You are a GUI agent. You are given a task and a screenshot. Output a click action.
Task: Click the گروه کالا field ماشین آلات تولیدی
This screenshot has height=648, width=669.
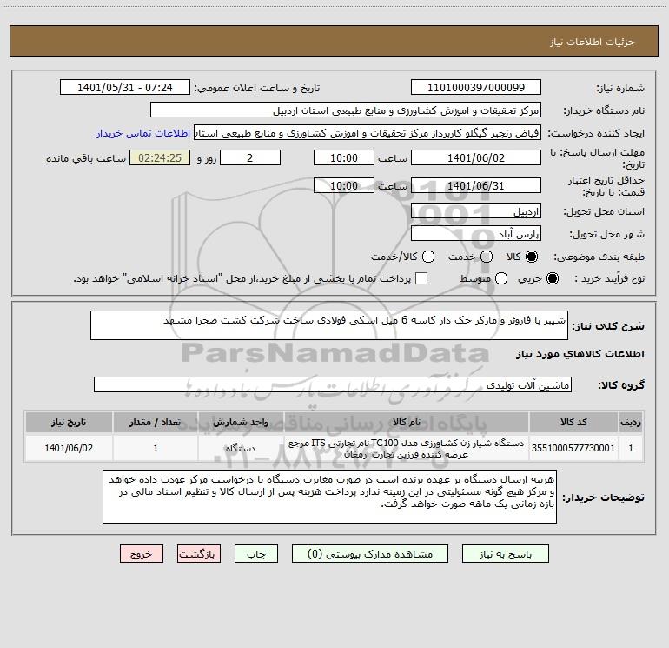pos(333,384)
